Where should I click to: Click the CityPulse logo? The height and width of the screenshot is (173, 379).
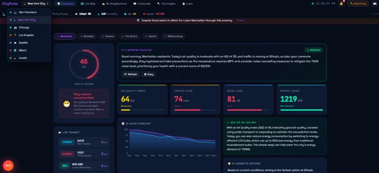[10, 4]
